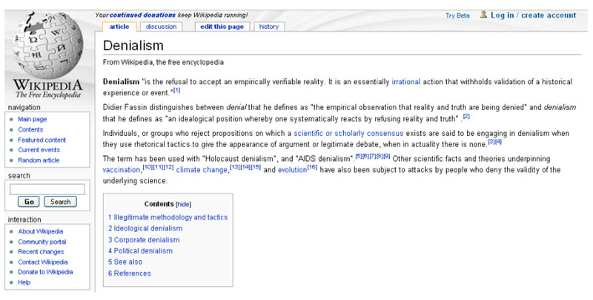Image resolution: width=593 pixels, height=300 pixels.
Task: Open the discussion tab
Action: coord(161,27)
